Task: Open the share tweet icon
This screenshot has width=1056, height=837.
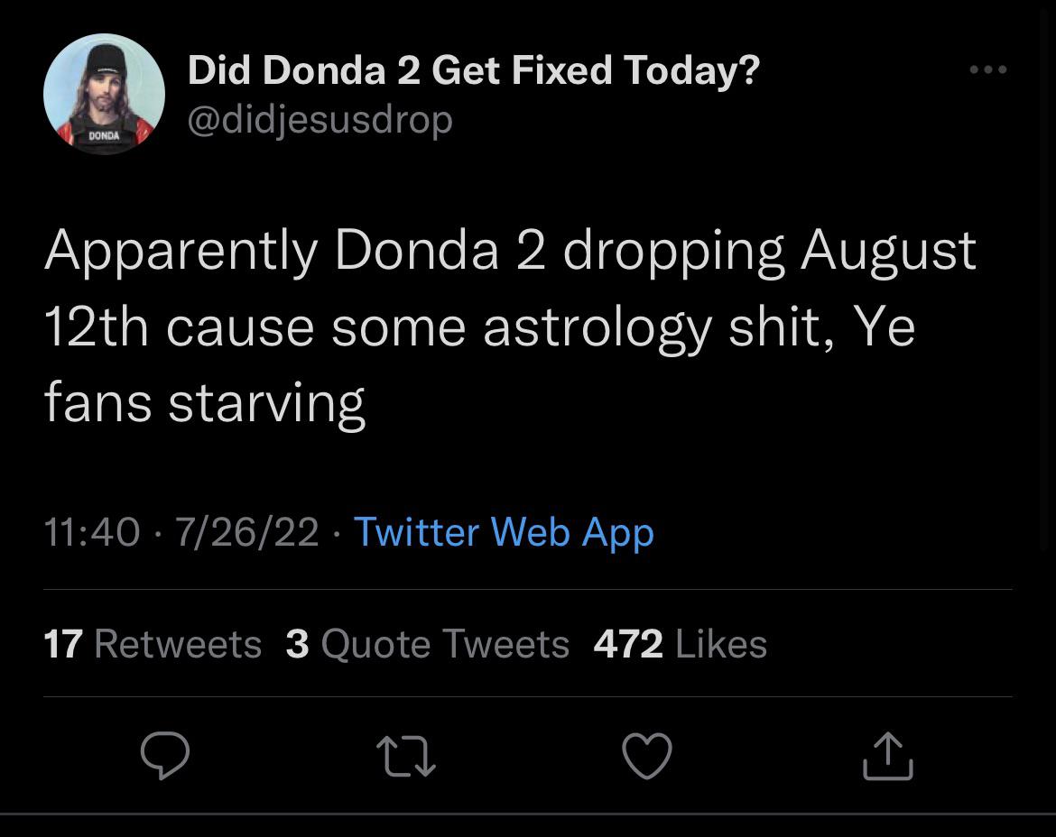Action: point(889,756)
